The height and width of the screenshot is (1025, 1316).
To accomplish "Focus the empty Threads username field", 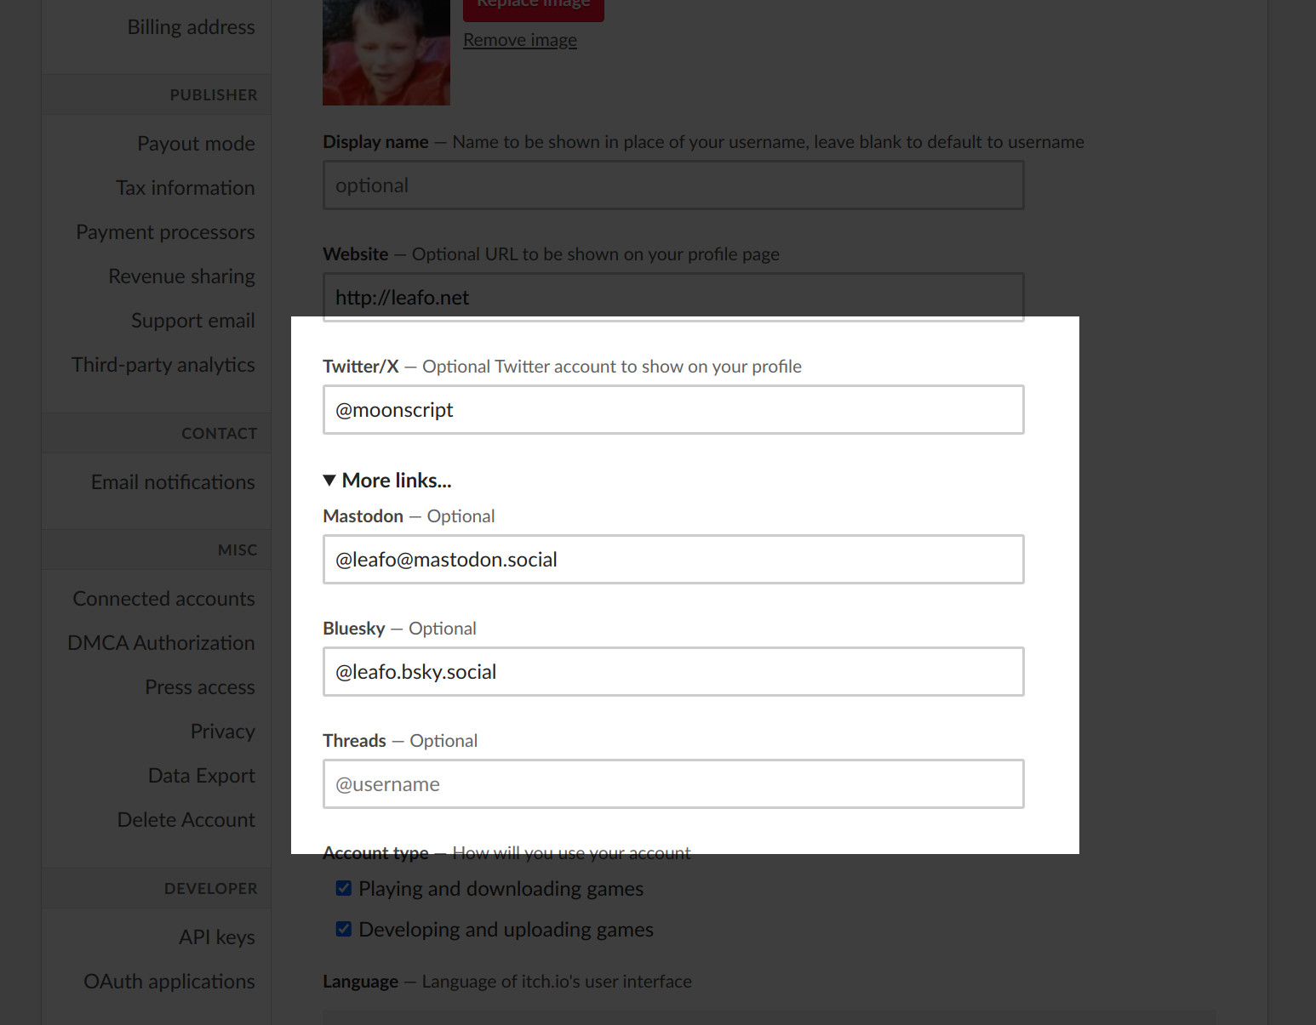I will pyautogui.click(x=672, y=784).
